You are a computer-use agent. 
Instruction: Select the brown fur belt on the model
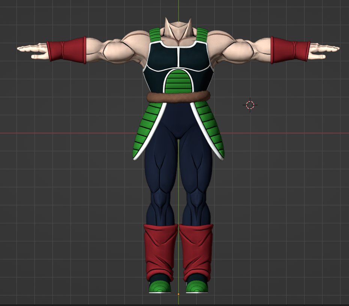(178, 97)
